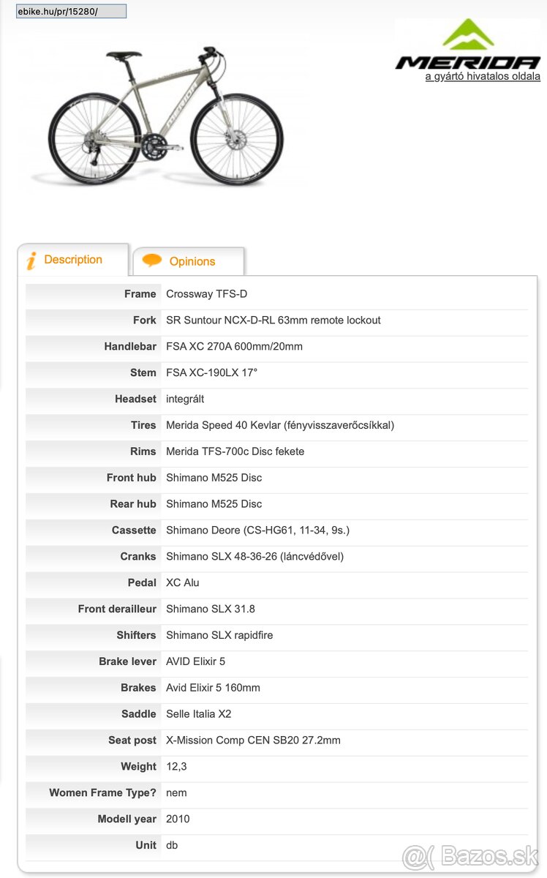Open the Description tab
Image resolution: width=547 pixels, height=878 pixels.
click(73, 260)
